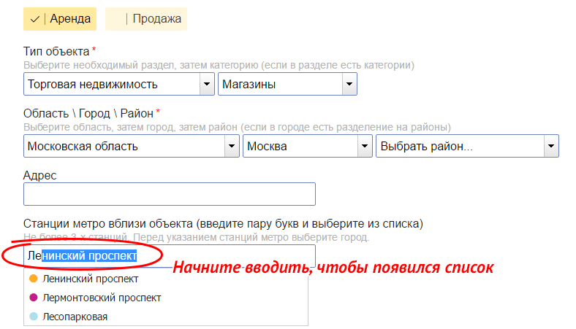This screenshot has height=329, width=576.
Task: Click the orange dot beside Ленинский проспект
Action: (x=33, y=279)
